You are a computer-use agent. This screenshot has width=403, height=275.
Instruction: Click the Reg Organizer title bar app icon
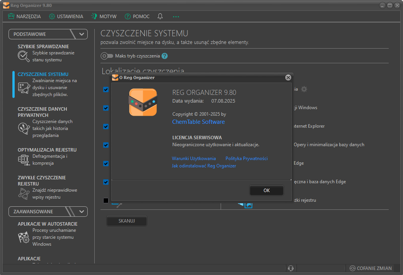6,5
